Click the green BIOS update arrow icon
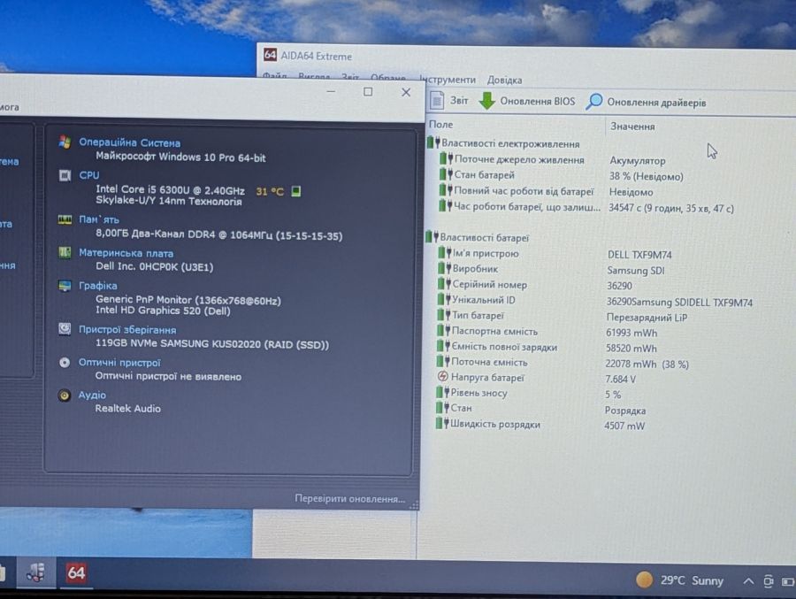Image resolution: width=796 pixels, height=599 pixels. pos(486,101)
